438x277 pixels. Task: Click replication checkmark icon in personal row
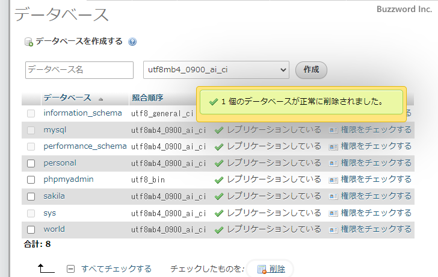[x=219, y=163]
